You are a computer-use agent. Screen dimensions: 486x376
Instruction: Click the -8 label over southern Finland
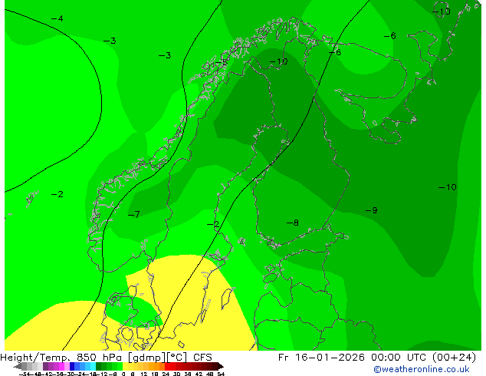coord(293,223)
